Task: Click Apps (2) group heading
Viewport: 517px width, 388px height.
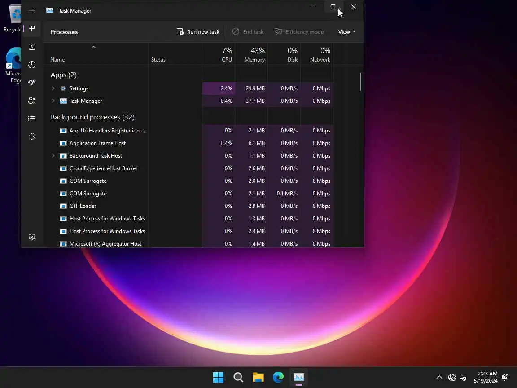Action: 64,75
